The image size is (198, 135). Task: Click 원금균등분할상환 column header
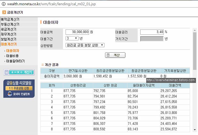point(144,71)
